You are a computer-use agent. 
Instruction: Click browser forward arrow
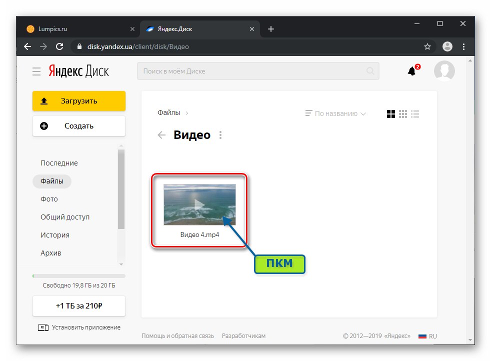point(43,46)
